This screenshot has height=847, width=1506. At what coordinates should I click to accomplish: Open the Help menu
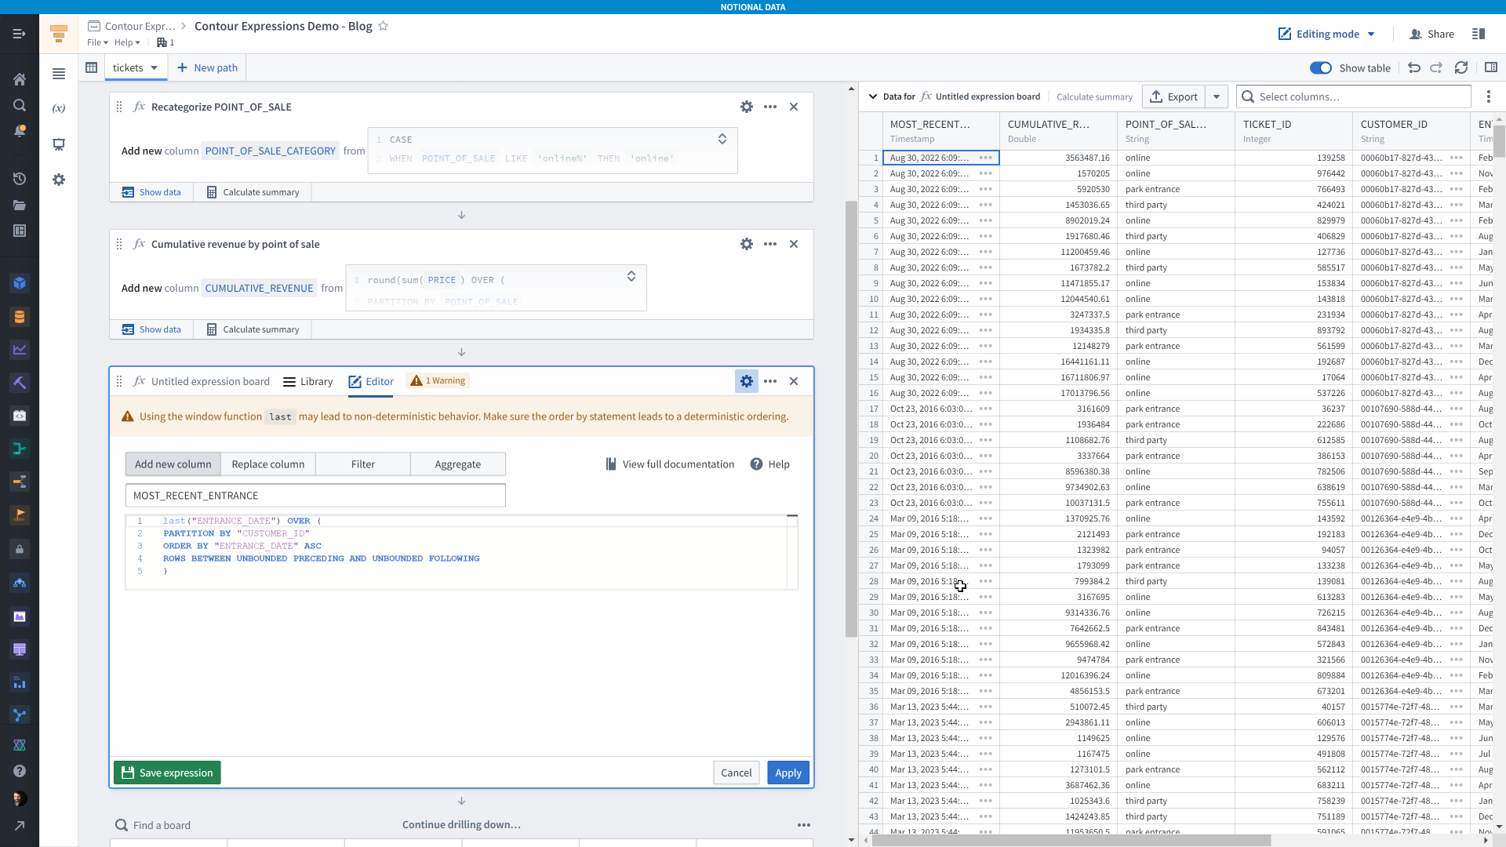pos(127,42)
